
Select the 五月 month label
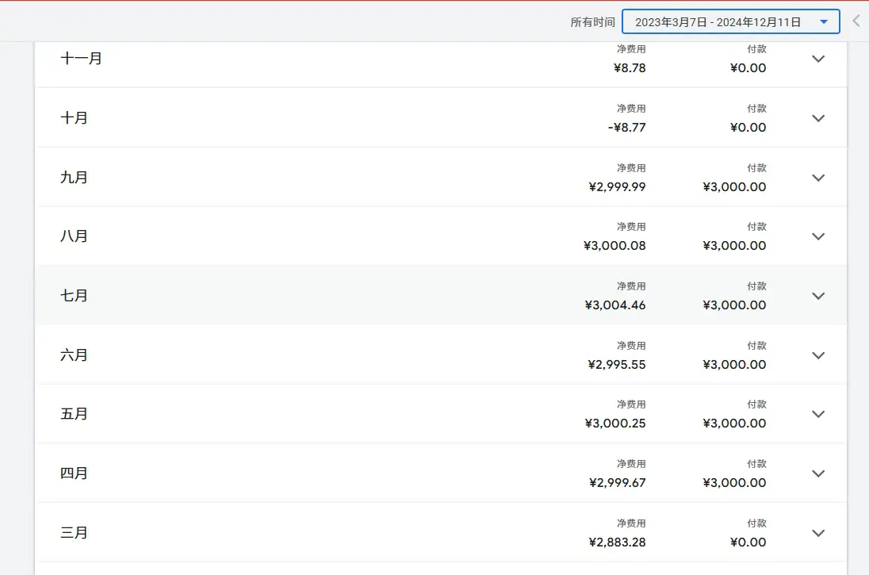click(74, 414)
